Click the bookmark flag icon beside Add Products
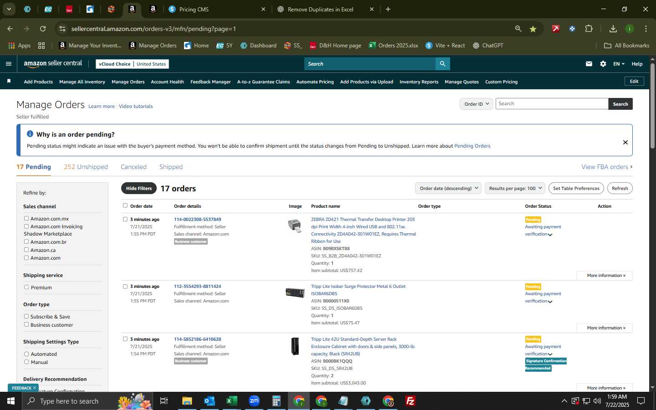656x410 pixels. tap(9, 81)
